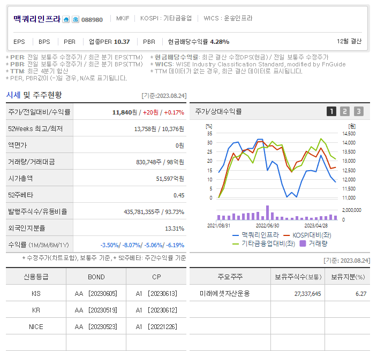Click KR credit agency row label
Viewport: 377px width, 351px height.
pyautogui.click(x=36, y=310)
